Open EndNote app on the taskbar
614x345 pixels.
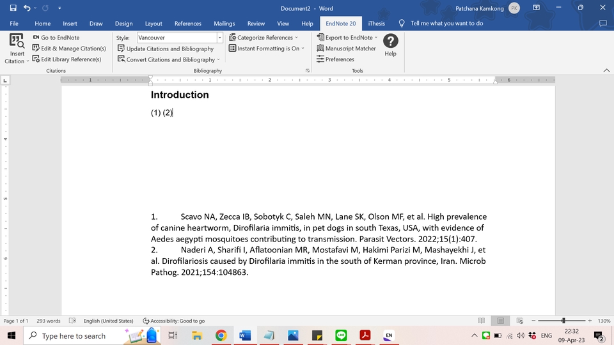point(389,335)
